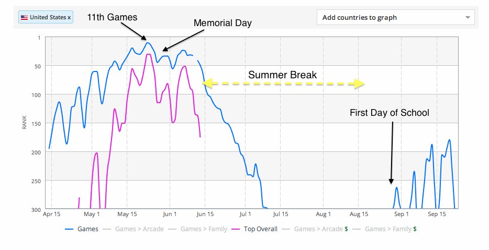The height and width of the screenshot is (250, 489).
Task: Click the blue Games legend line swatch
Action: [69, 229]
